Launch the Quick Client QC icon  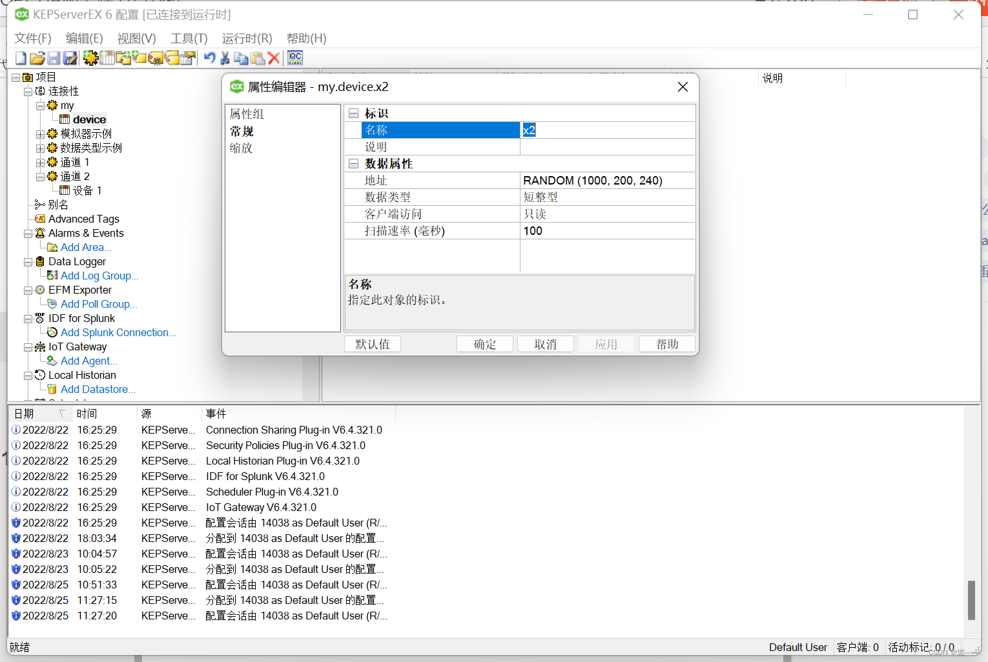295,58
